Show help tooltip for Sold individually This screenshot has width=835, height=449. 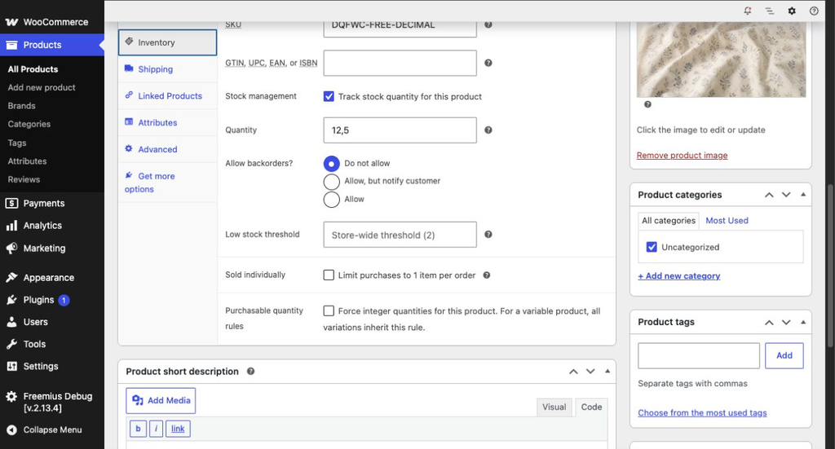click(x=487, y=275)
